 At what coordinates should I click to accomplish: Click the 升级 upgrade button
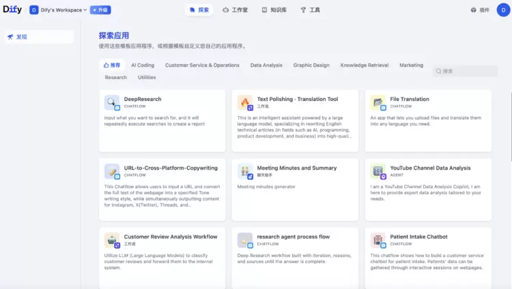100,10
